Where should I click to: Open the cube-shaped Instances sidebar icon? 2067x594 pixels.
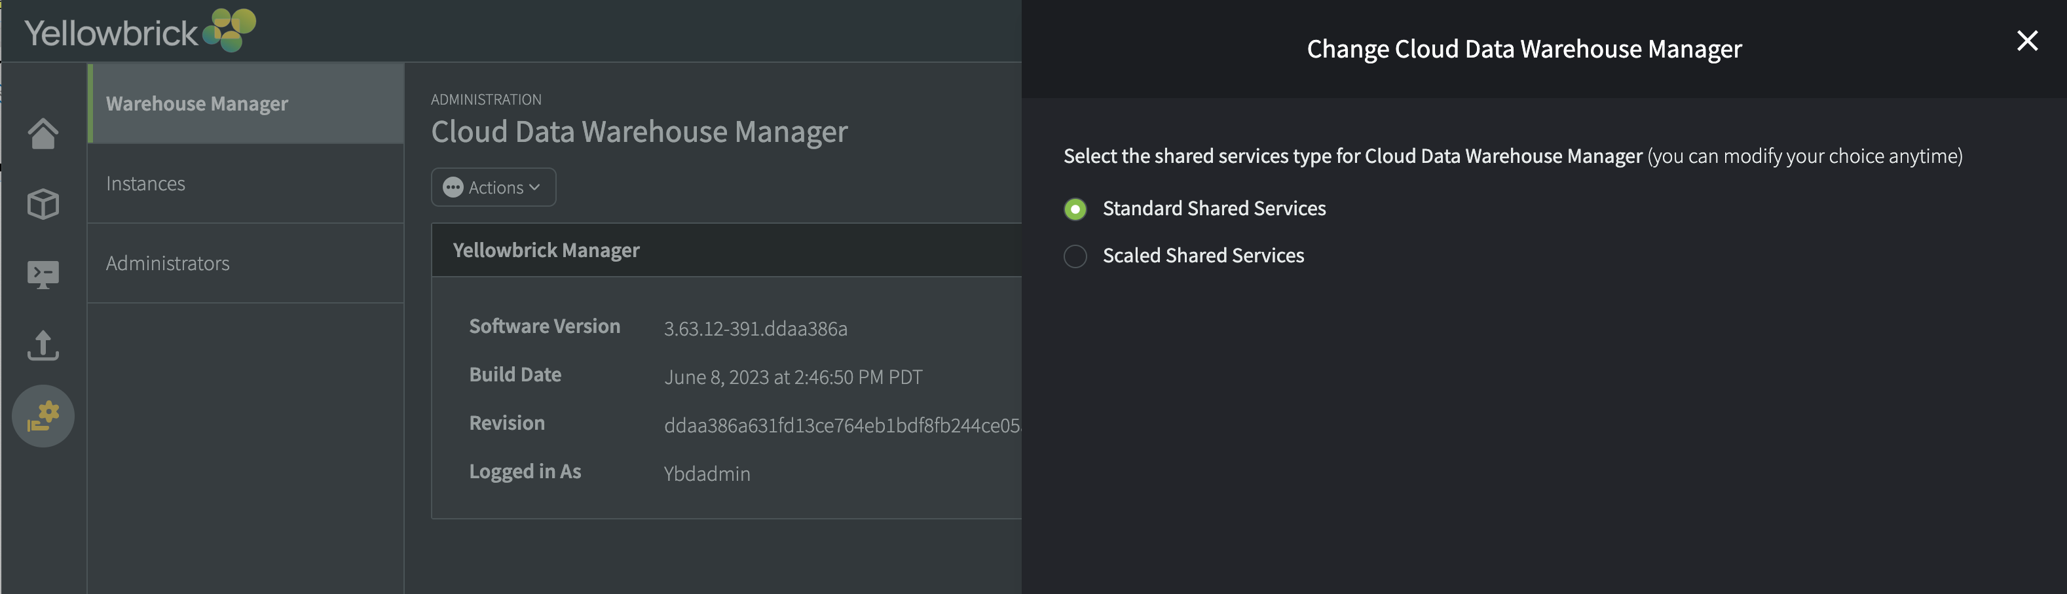pos(43,203)
